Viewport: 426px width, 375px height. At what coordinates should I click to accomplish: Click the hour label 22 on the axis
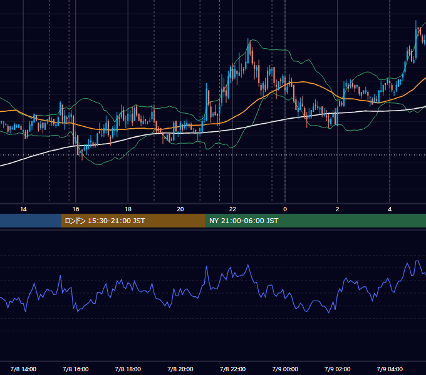[232, 209]
